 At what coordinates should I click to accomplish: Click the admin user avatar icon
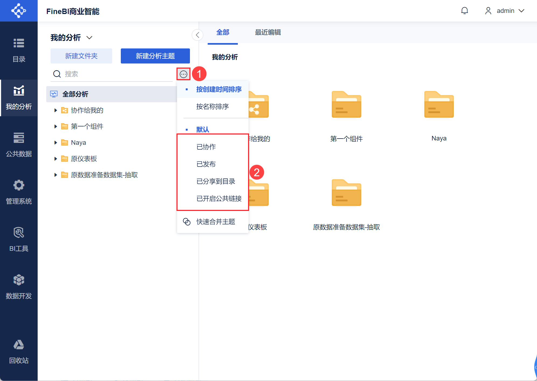point(488,11)
